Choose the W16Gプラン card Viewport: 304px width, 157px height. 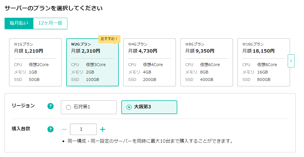264,62
